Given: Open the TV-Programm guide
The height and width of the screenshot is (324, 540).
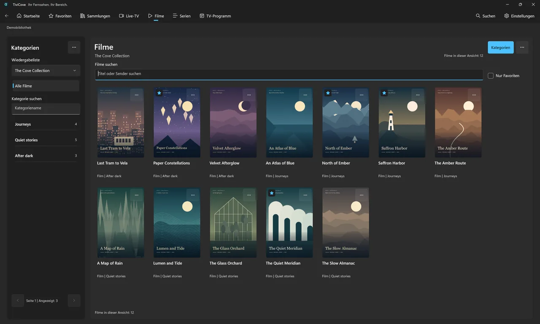Looking at the screenshot, I should 215,16.
